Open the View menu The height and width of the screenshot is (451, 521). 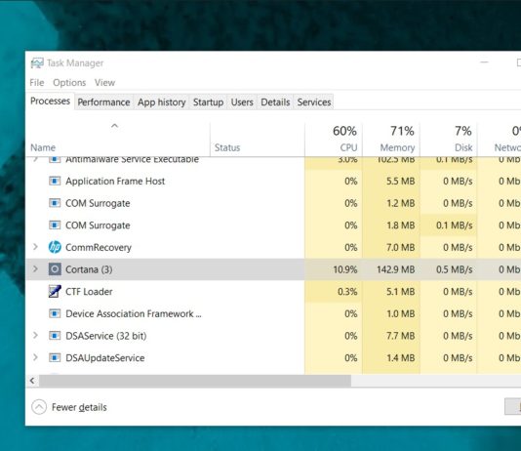(104, 82)
